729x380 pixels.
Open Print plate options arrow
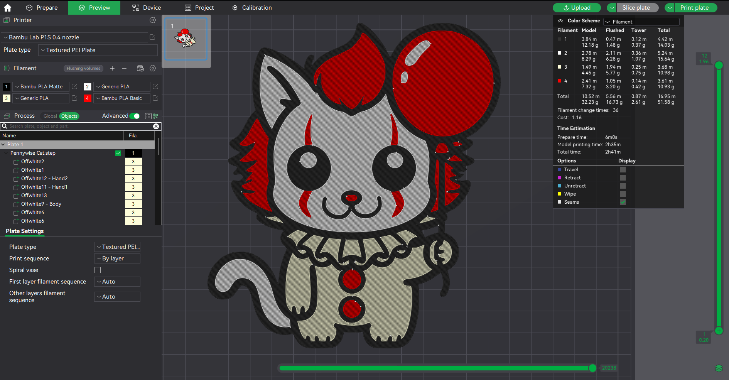[670, 8]
